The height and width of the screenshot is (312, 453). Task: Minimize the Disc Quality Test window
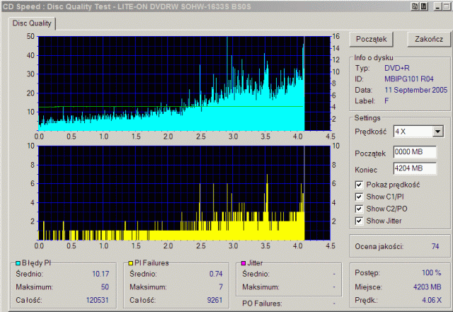(x=437, y=6)
